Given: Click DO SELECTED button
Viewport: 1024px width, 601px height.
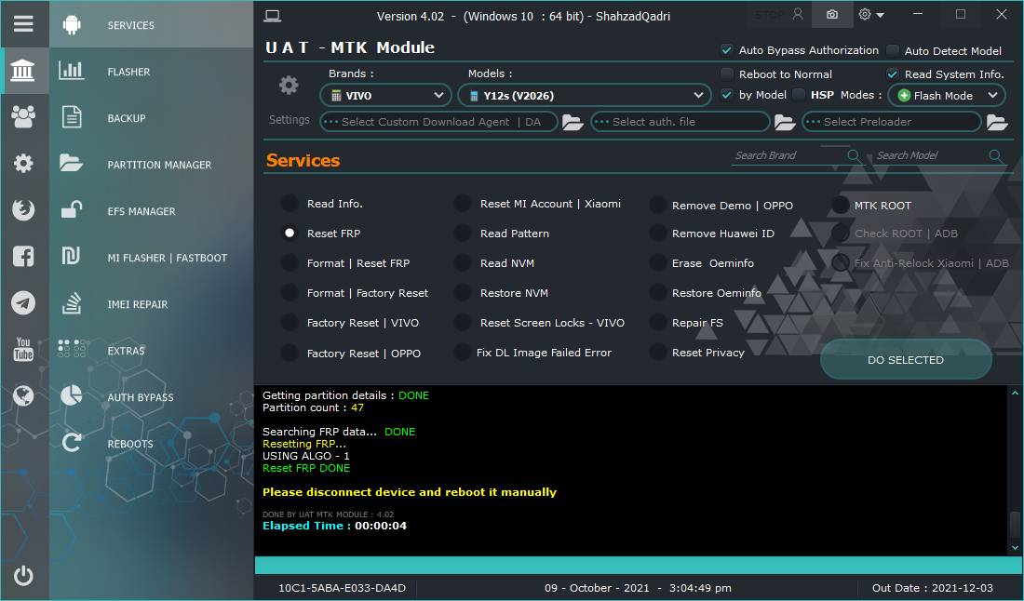Looking at the screenshot, I should [906, 359].
